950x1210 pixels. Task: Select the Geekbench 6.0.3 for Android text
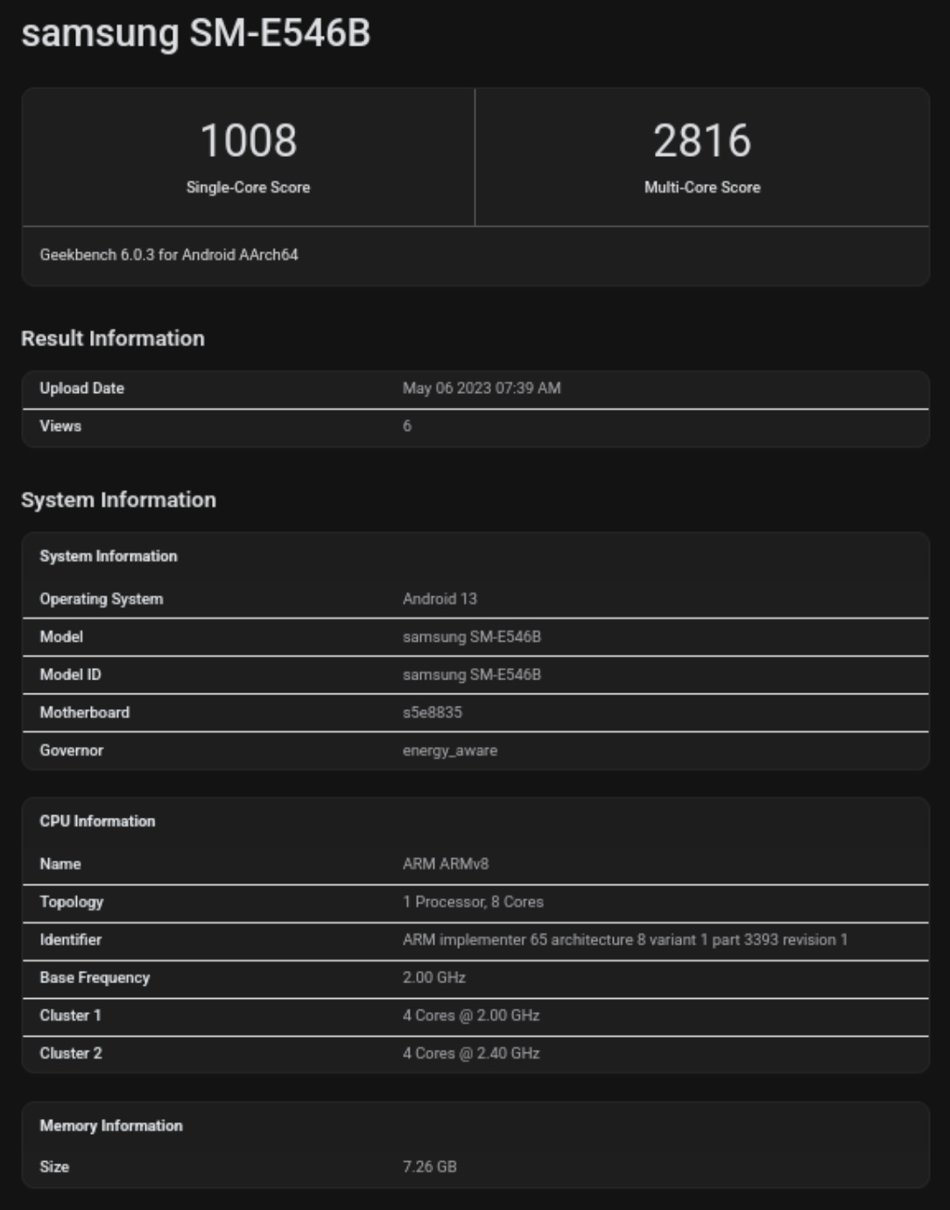tap(169, 255)
